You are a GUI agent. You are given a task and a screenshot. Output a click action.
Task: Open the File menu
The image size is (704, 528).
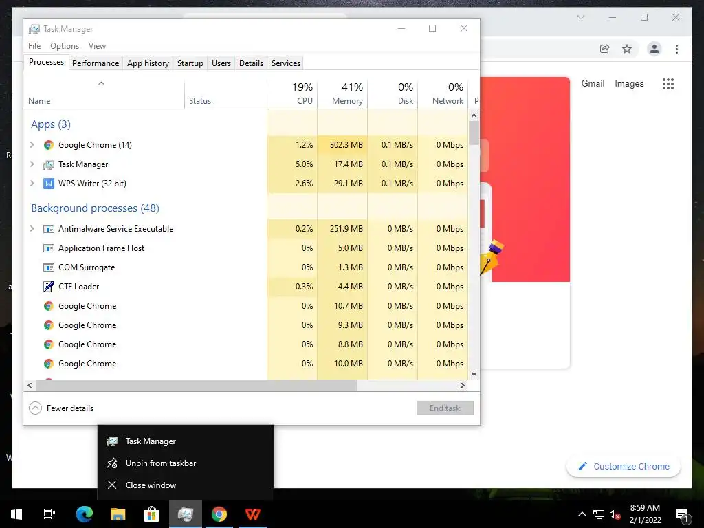pos(34,46)
